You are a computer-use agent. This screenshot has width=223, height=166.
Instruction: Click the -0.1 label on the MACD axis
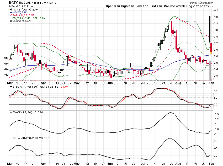(216, 134)
